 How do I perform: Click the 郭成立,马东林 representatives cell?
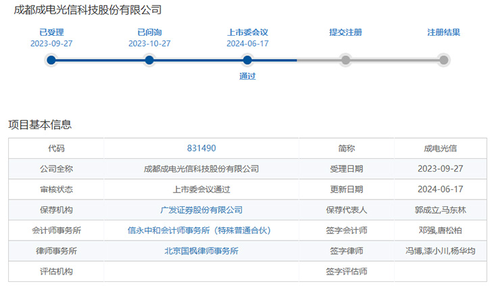click(440, 210)
